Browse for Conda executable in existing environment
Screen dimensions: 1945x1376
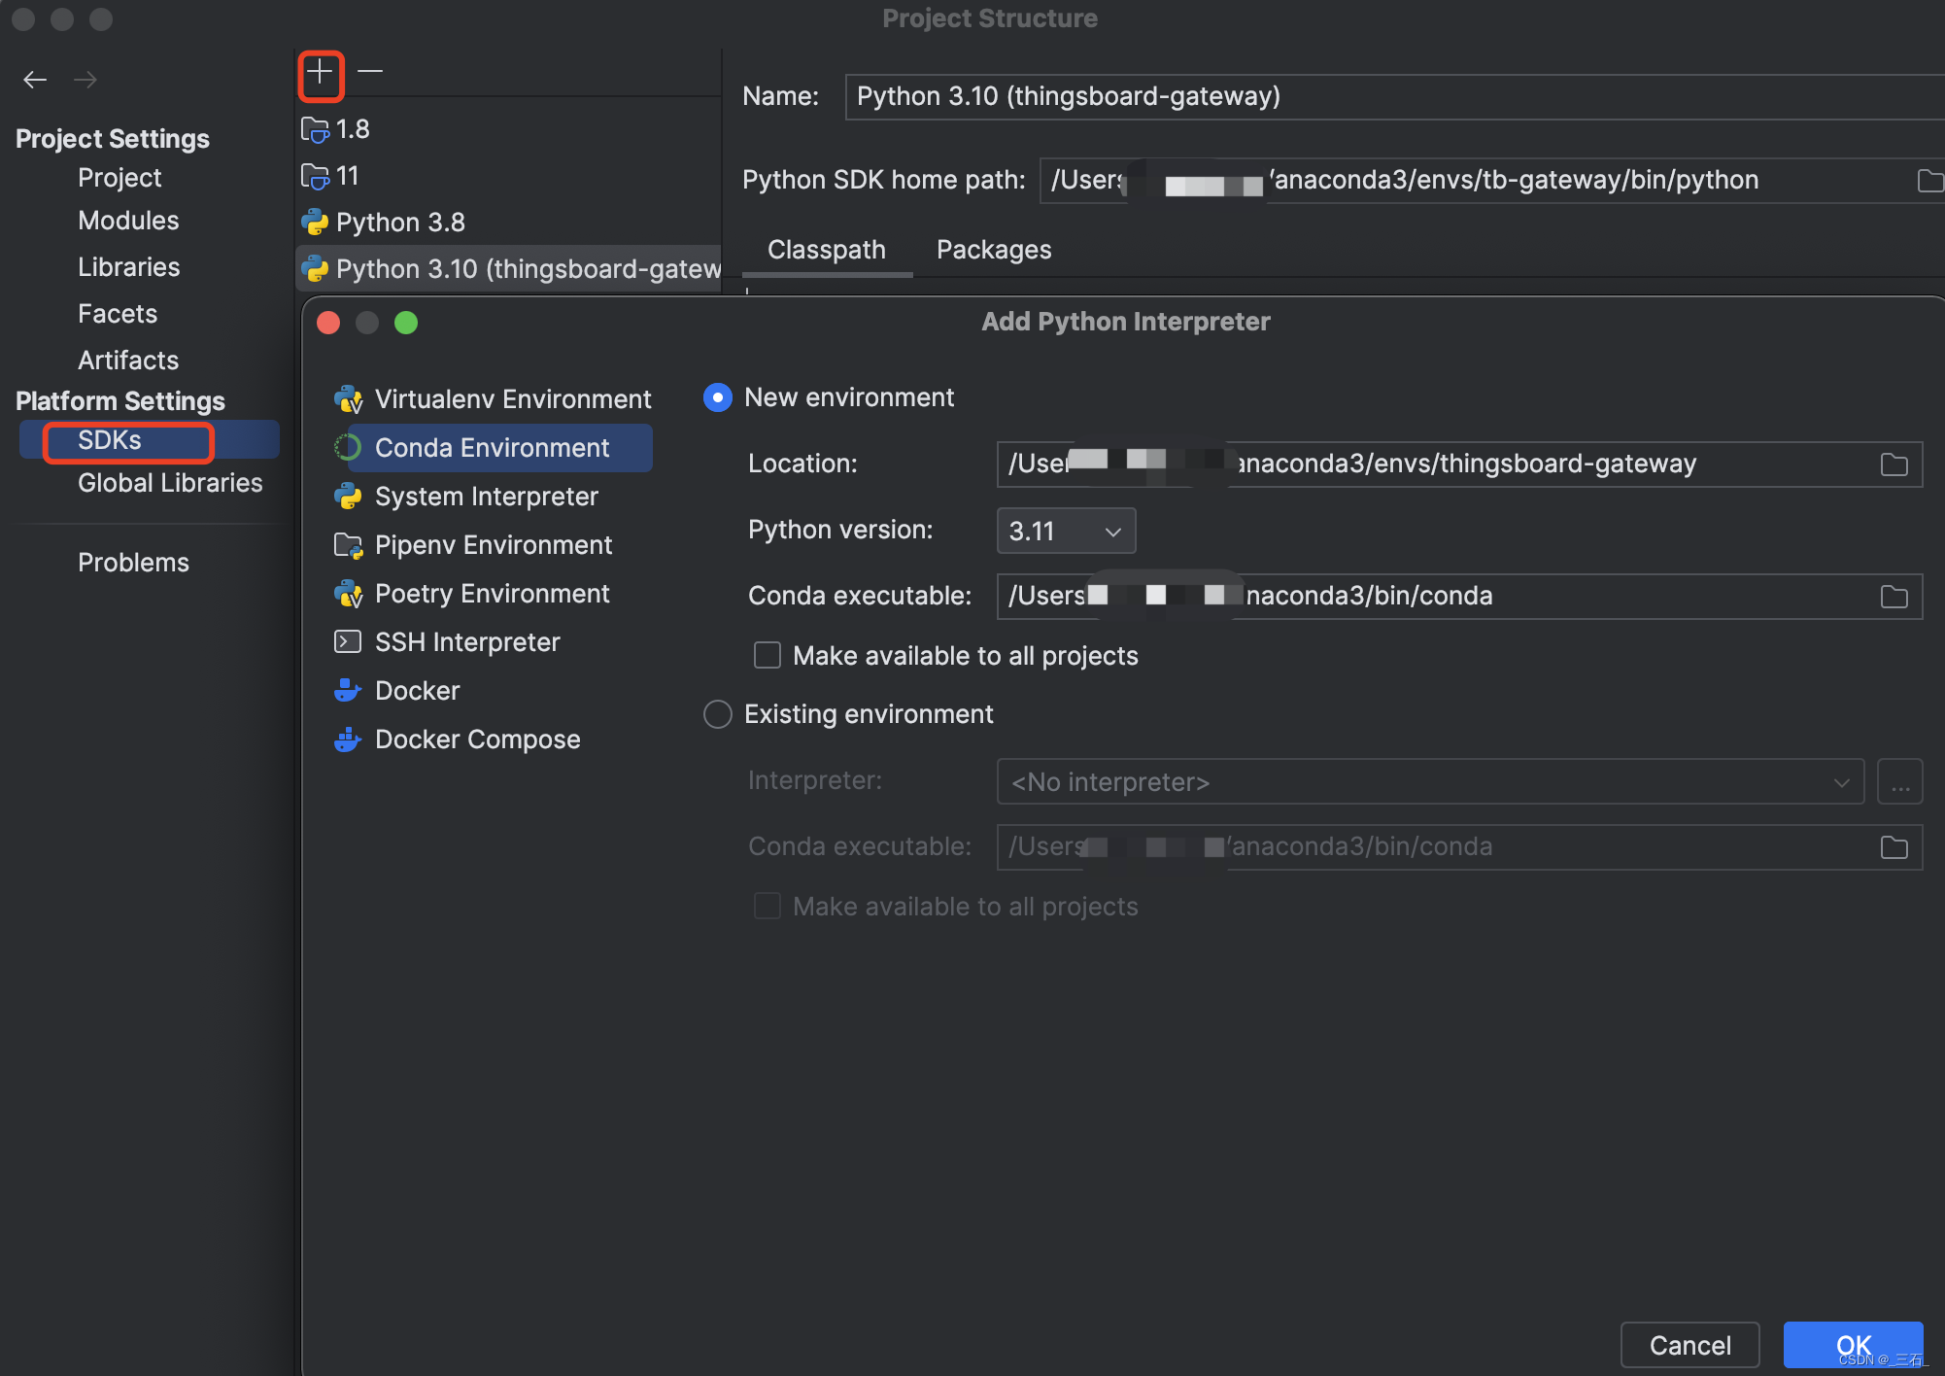coord(1894,847)
